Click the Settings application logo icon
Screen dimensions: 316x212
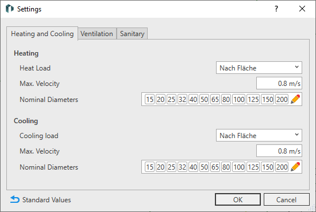[x=10, y=9]
